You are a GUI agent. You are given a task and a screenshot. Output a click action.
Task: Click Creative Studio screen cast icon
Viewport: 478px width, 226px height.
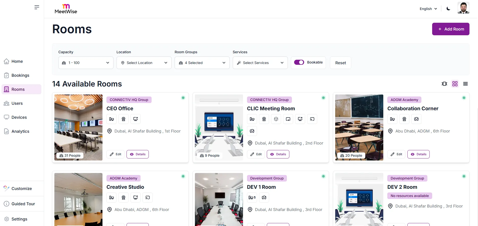pyautogui.click(x=148, y=197)
